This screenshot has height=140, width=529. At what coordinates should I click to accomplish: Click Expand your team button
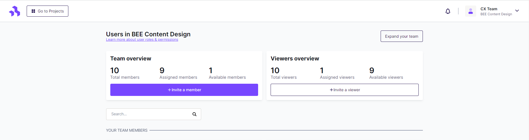402,36
